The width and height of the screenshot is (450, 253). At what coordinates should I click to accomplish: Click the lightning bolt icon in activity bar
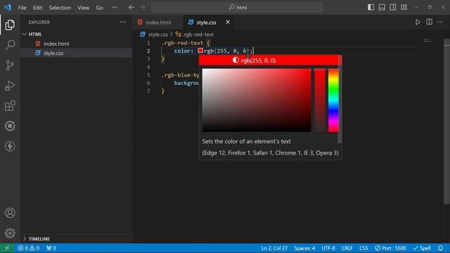tap(10, 146)
